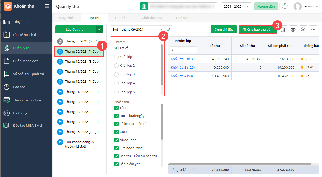
Task: Select Khối lớp 5 radio button
Action: coord(116,92)
